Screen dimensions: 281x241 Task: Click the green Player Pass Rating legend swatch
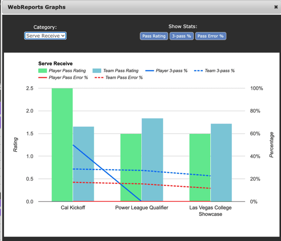click(x=43, y=71)
